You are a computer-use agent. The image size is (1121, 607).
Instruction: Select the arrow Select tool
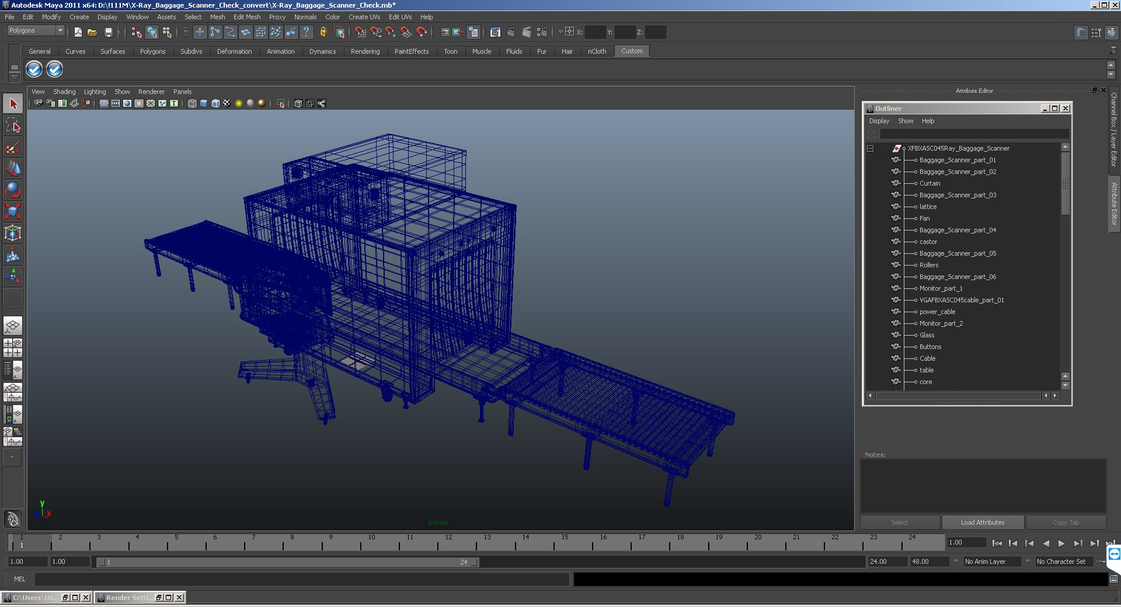coord(13,104)
